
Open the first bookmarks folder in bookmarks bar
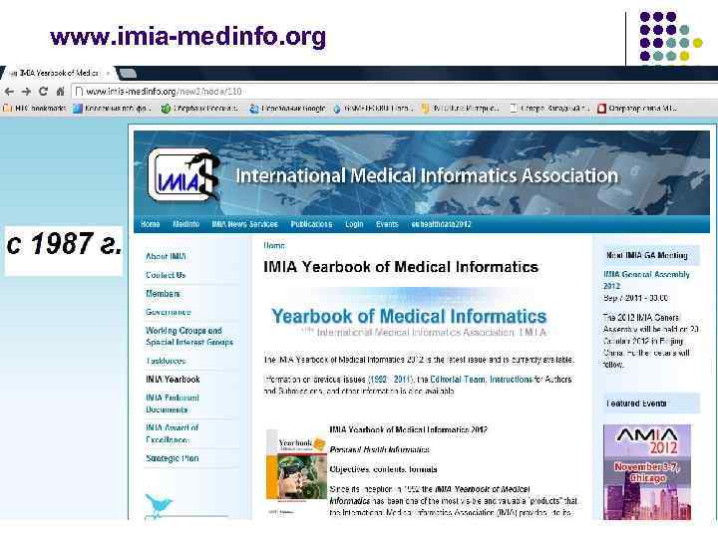34,109
